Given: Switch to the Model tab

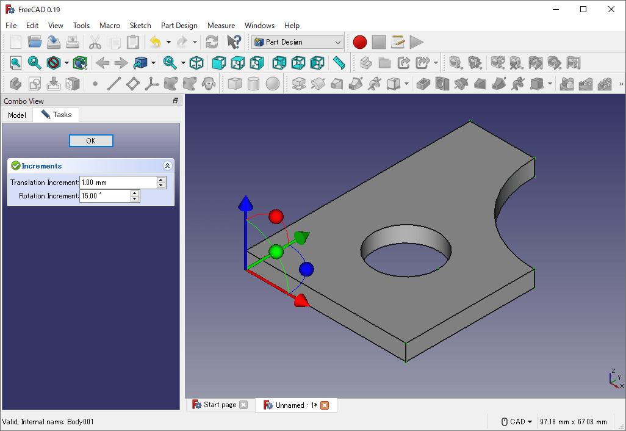Looking at the screenshot, I should pos(16,115).
